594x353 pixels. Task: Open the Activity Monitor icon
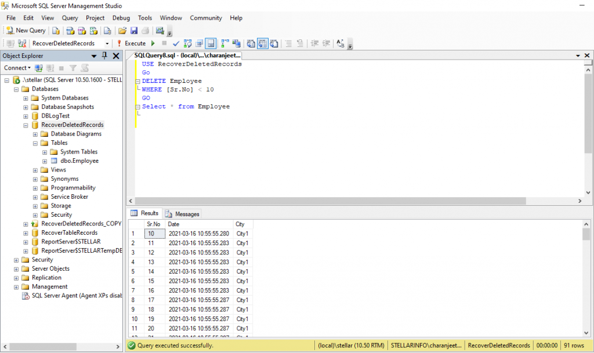click(x=160, y=31)
